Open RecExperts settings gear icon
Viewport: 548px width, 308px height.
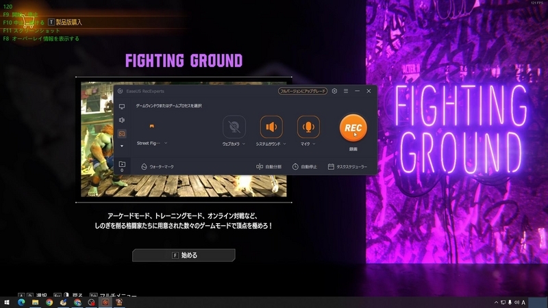(x=334, y=91)
